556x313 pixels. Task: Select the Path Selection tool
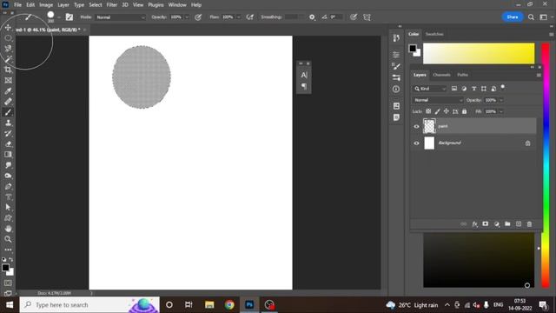tap(8, 207)
